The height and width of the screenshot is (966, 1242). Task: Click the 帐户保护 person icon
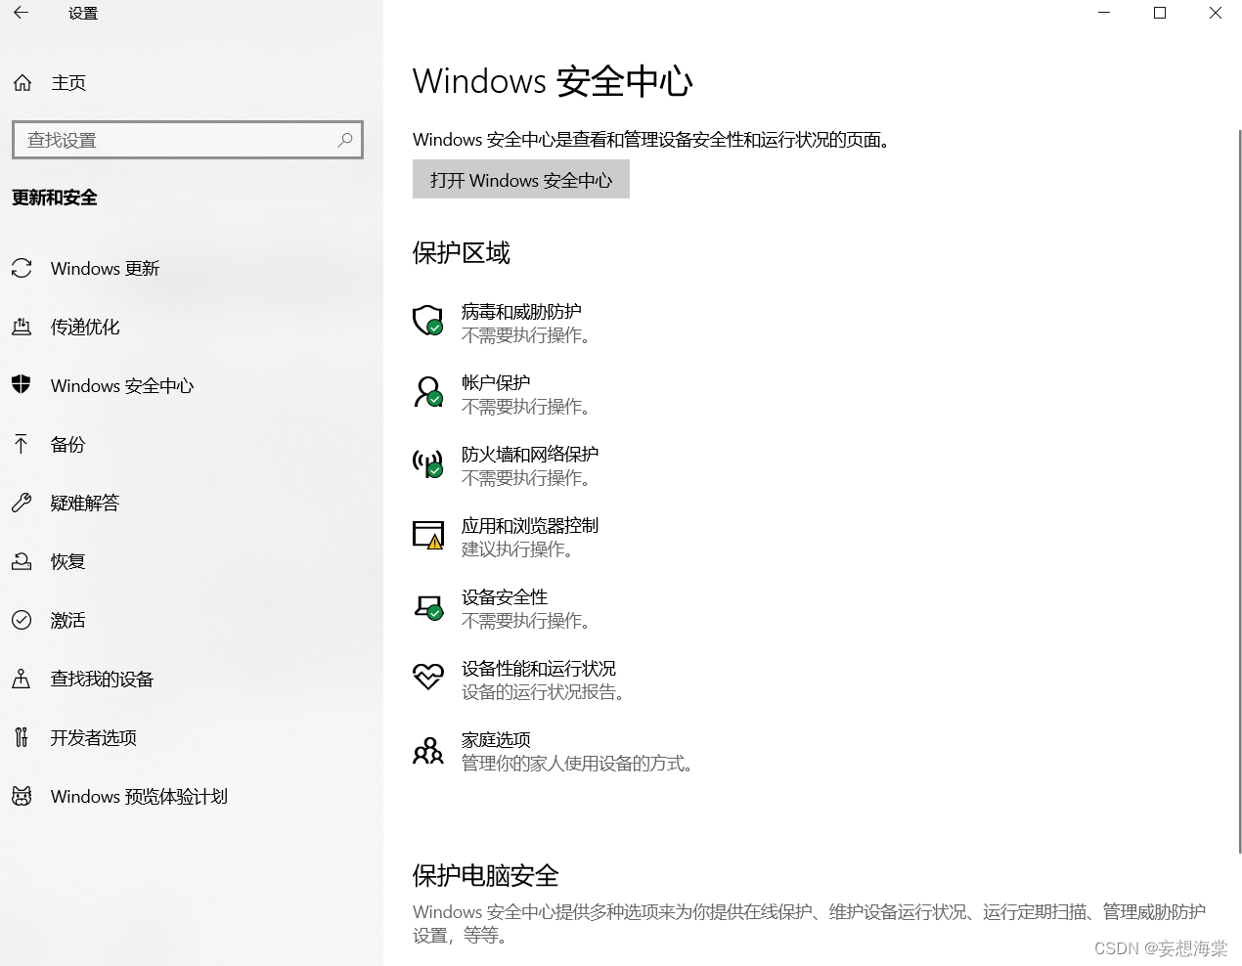(428, 391)
